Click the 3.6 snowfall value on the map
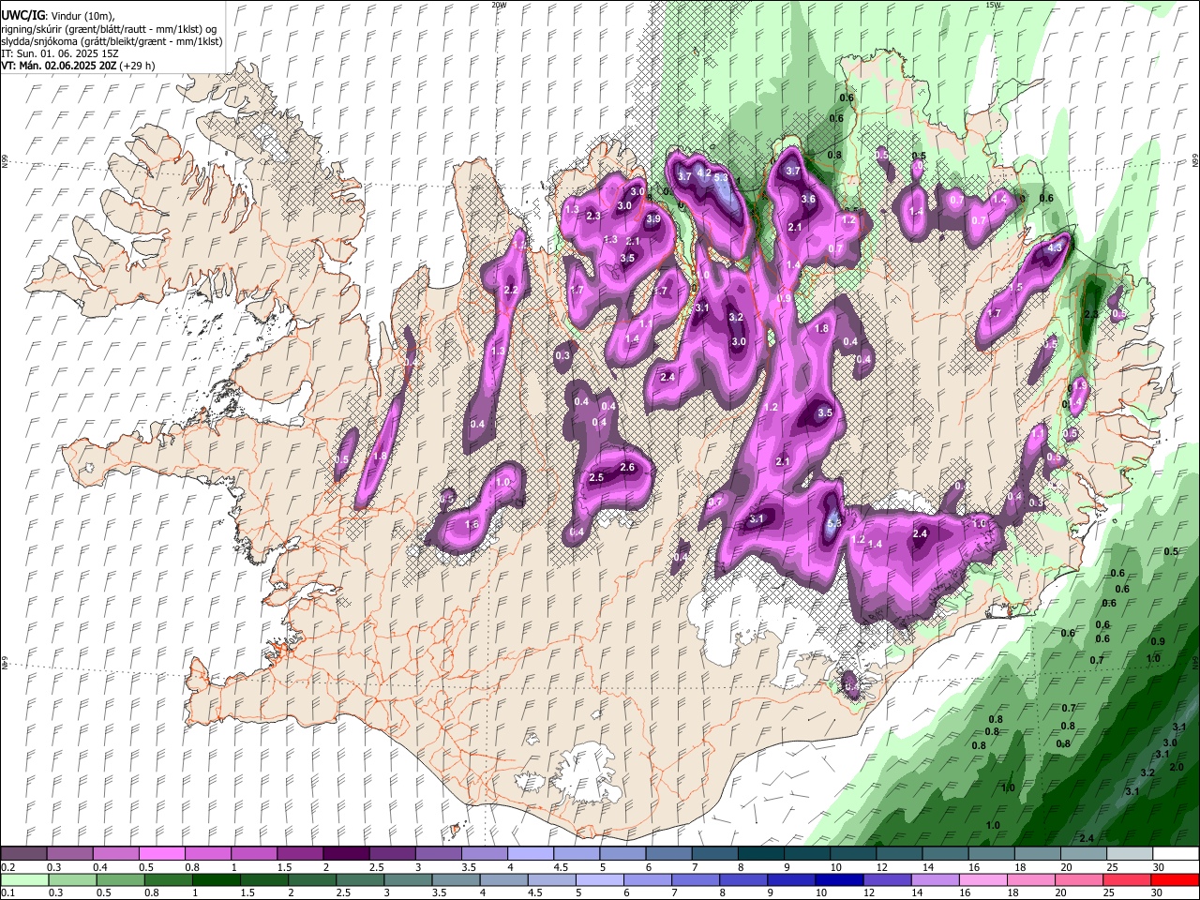 pos(808,200)
